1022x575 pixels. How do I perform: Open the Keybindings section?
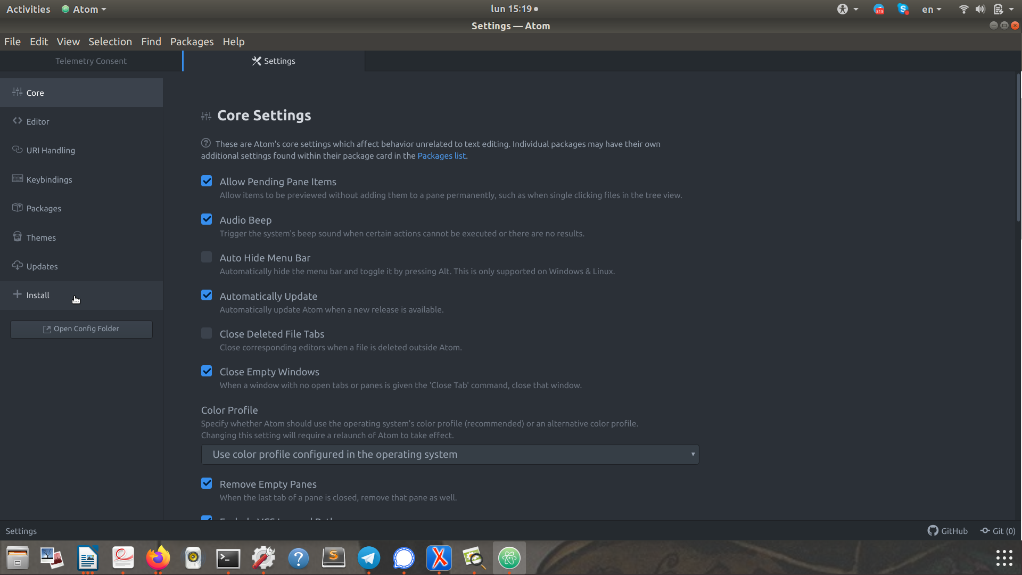[x=81, y=179]
